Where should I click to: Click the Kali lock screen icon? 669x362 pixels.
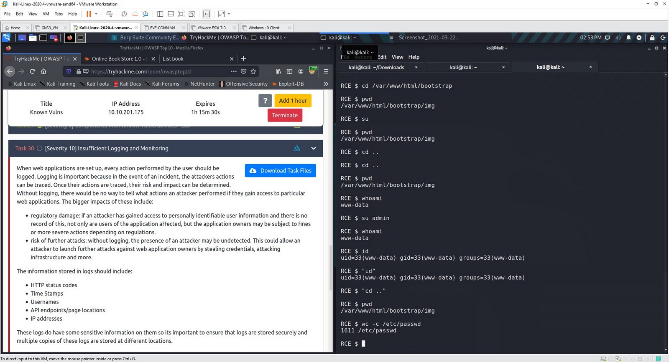[652, 38]
